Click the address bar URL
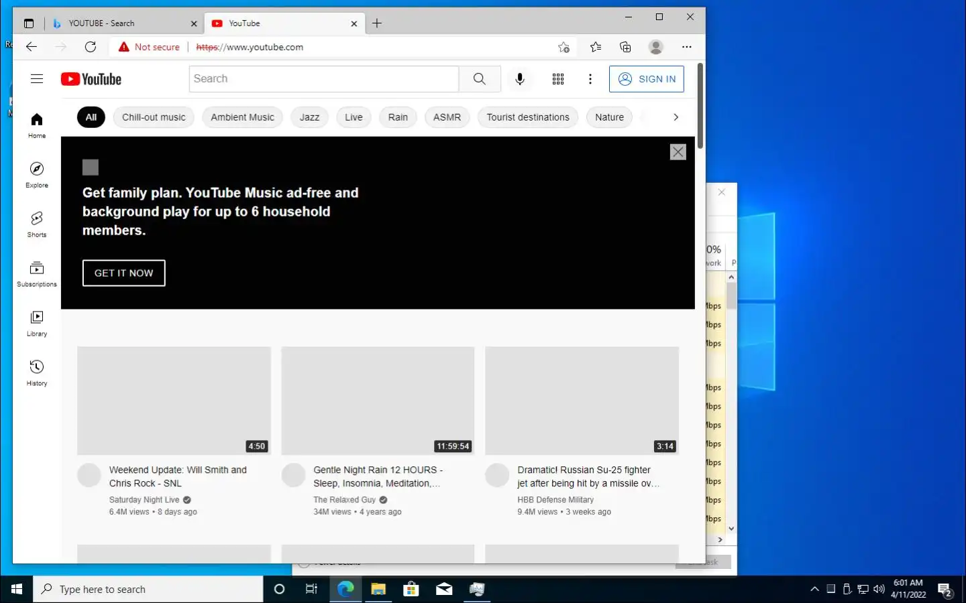 coord(250,47)
